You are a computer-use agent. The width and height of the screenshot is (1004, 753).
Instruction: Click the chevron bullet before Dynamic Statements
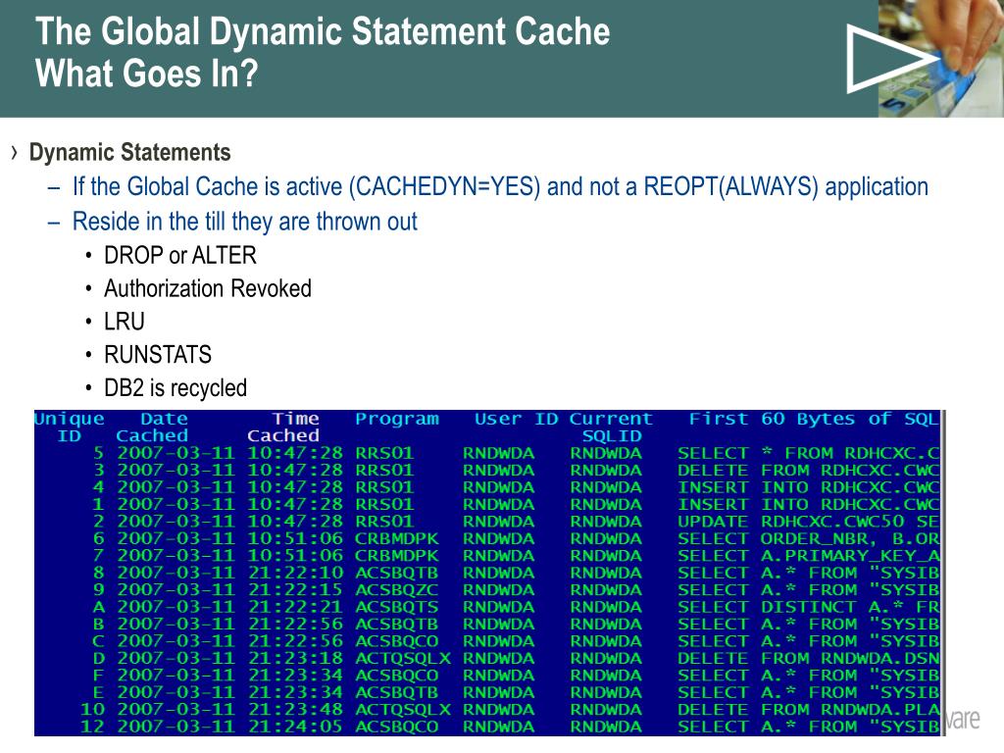pyautogui.click(x=15, y=153)
